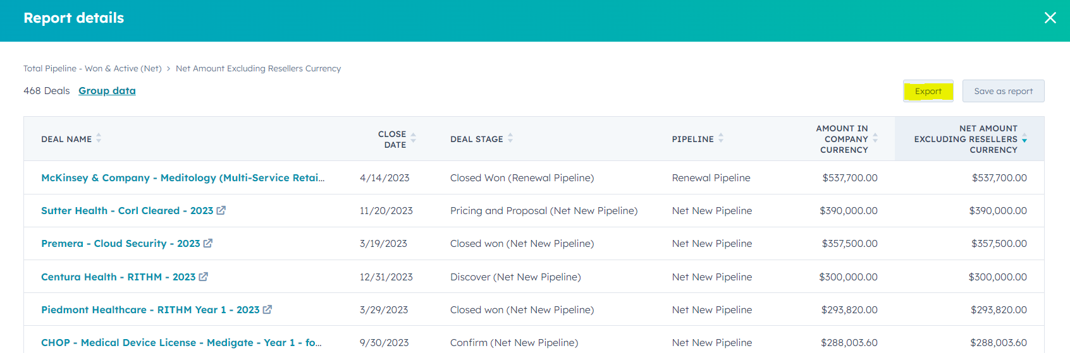Click Net Amount Excluding Resellers Currency breadcrumb

(258, 68)
